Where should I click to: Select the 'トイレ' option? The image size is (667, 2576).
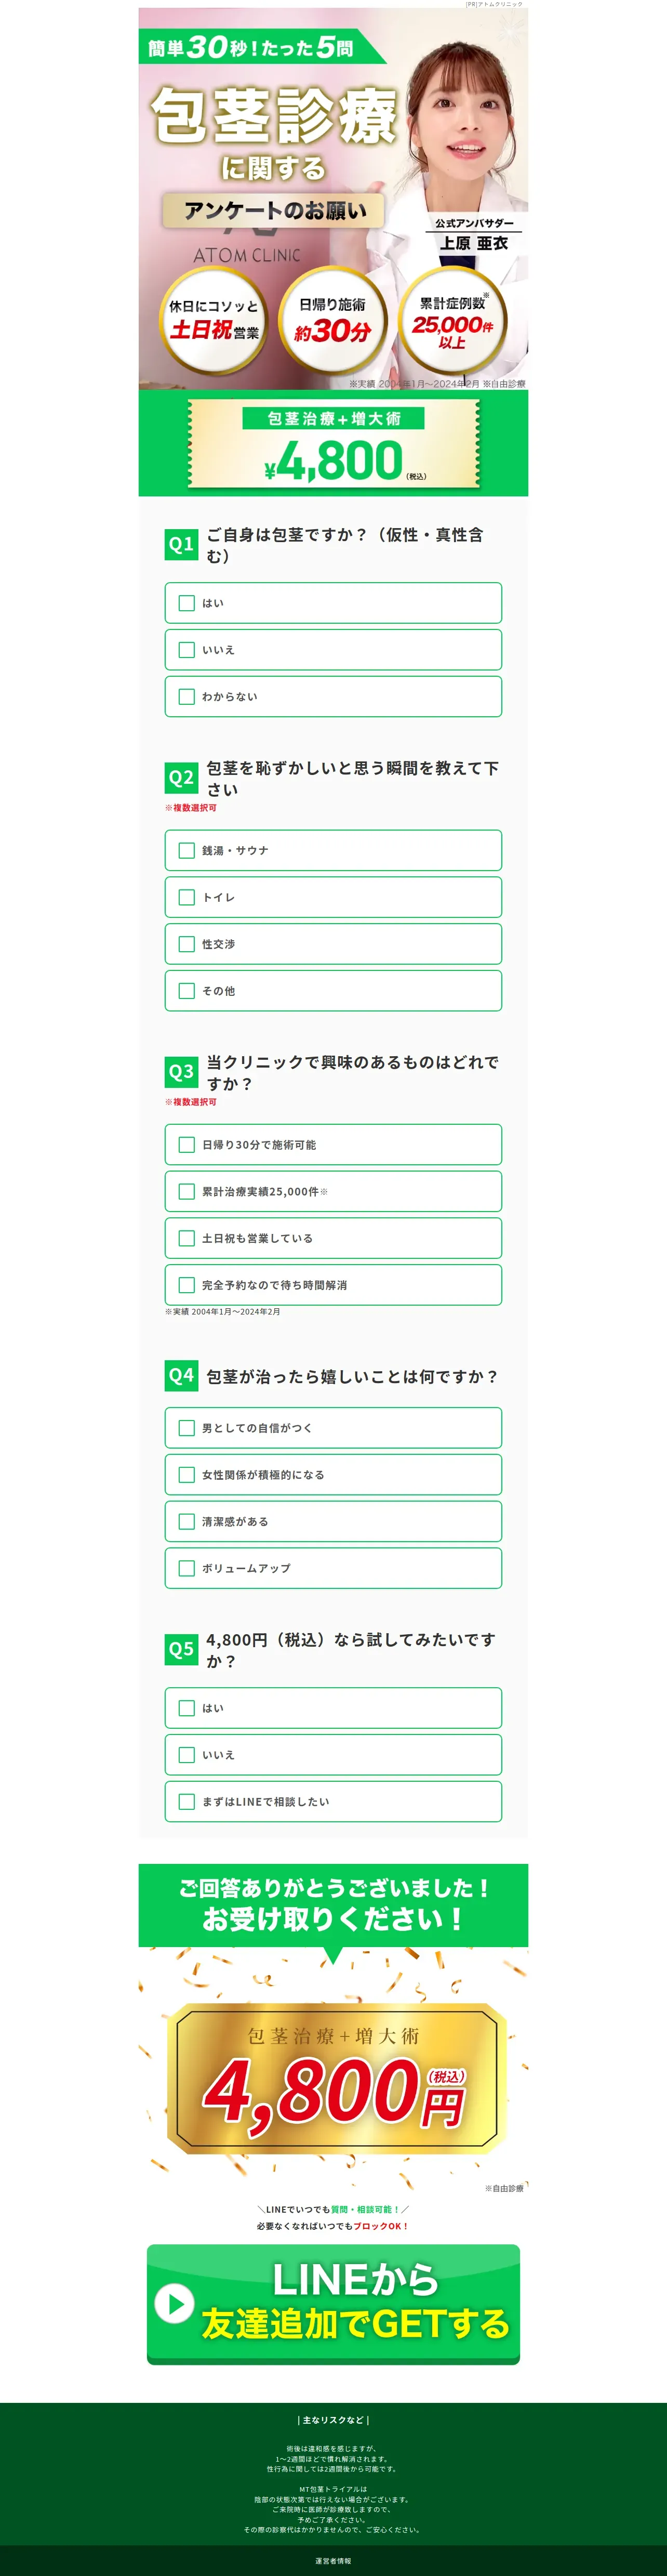tap(187, 897)
